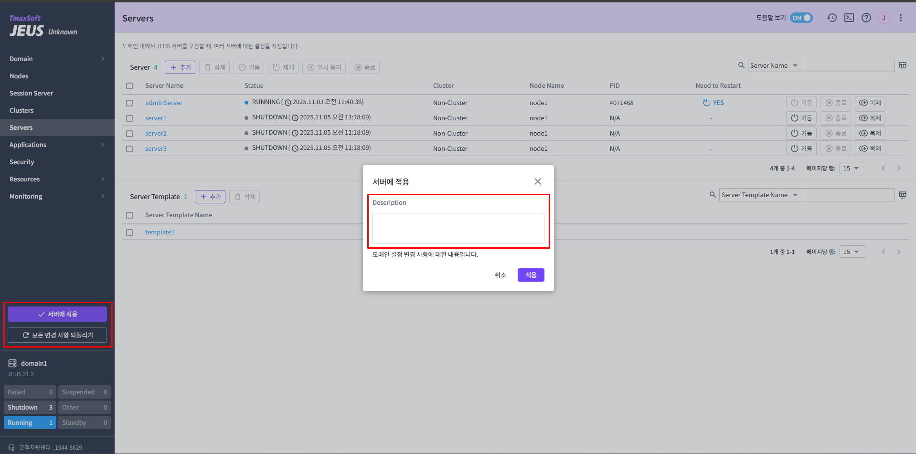This screenshot has height=454, width=916.
Task: Toggle 도움말 보기 off
Action: (x=801, y=17)
